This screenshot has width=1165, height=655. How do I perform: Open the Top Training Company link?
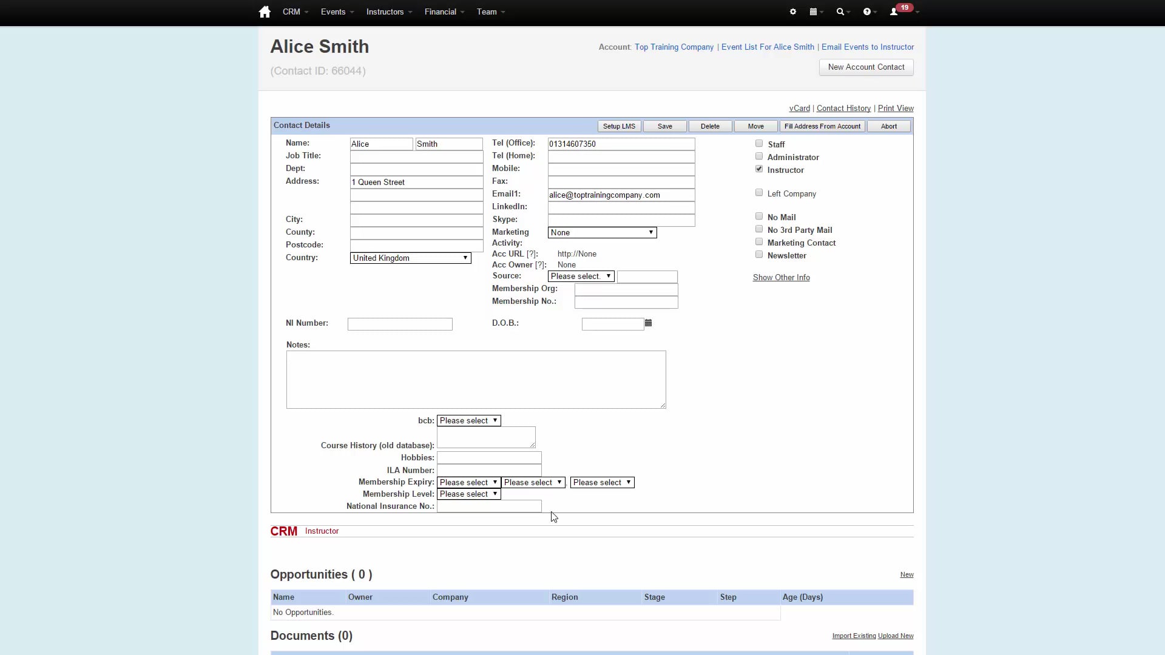[x=674, y=47]
